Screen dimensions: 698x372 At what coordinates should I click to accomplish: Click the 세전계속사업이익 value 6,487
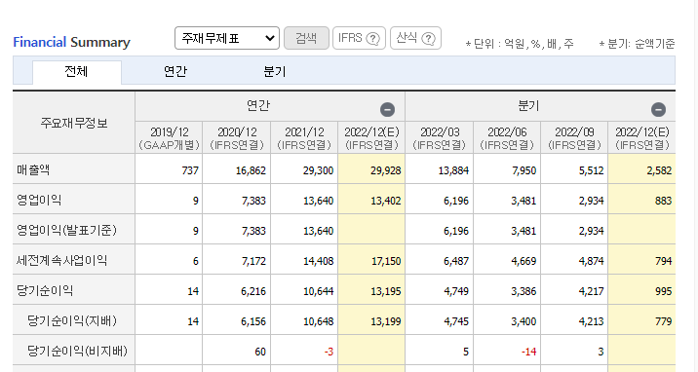[456, 261]
